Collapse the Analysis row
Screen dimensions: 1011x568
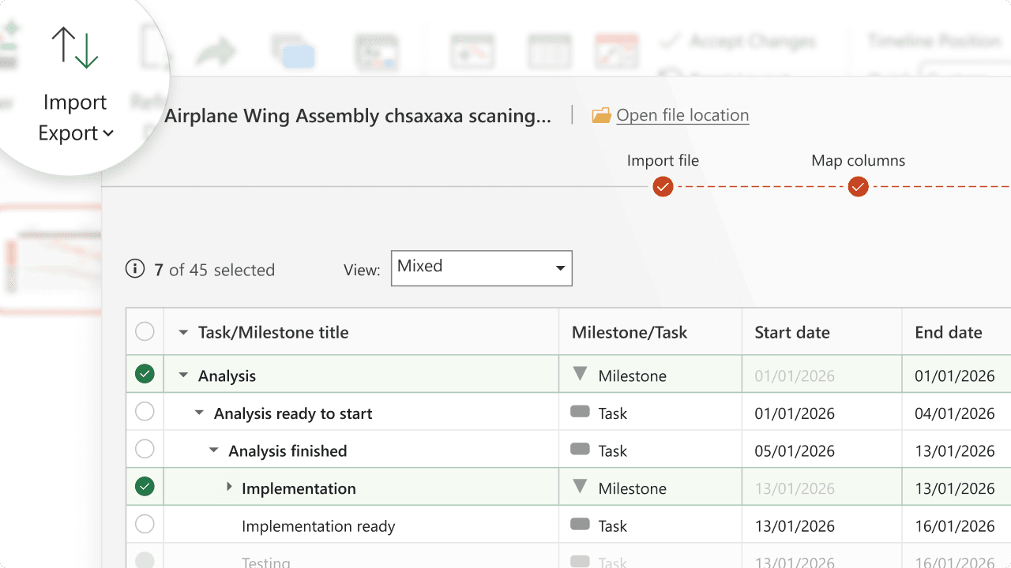click(183, 376)
